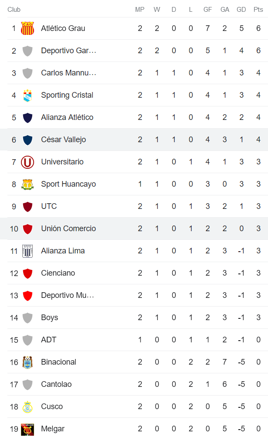Viewport: 268px width, 444px height.
Task: Open the Deportivo Garcilaso team name link
Action: coord(69,51)
